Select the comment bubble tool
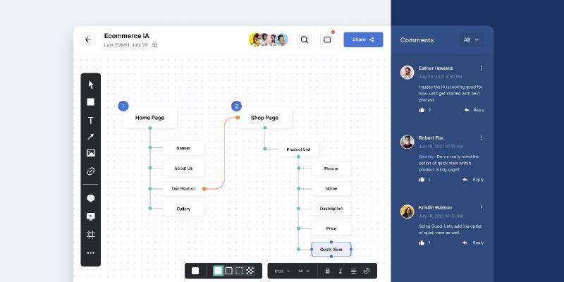The width and height of the screenshot is (564, 282). tap(91, 199)
